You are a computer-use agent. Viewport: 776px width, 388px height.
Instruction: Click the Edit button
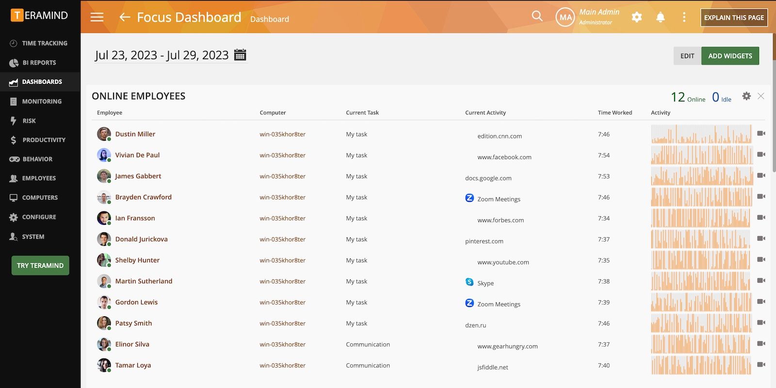[687, 56]
